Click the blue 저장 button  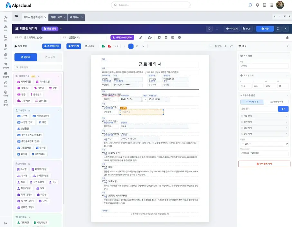(x=265, y=29)
